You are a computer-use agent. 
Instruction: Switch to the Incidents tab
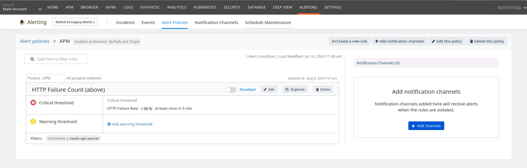click(x=125, y=23)
